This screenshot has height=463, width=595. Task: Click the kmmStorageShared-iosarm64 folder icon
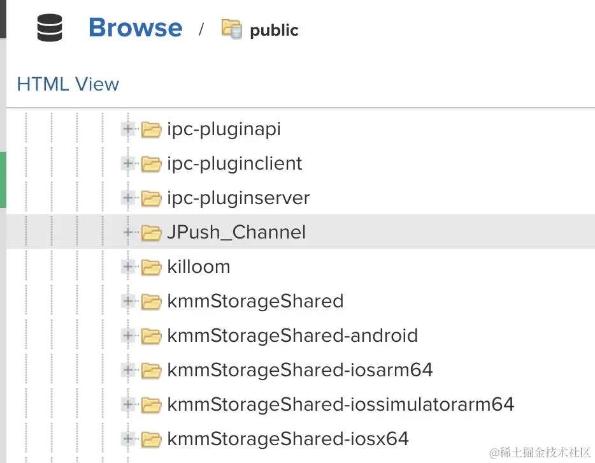pyautogui.click(x=151, y=371)
